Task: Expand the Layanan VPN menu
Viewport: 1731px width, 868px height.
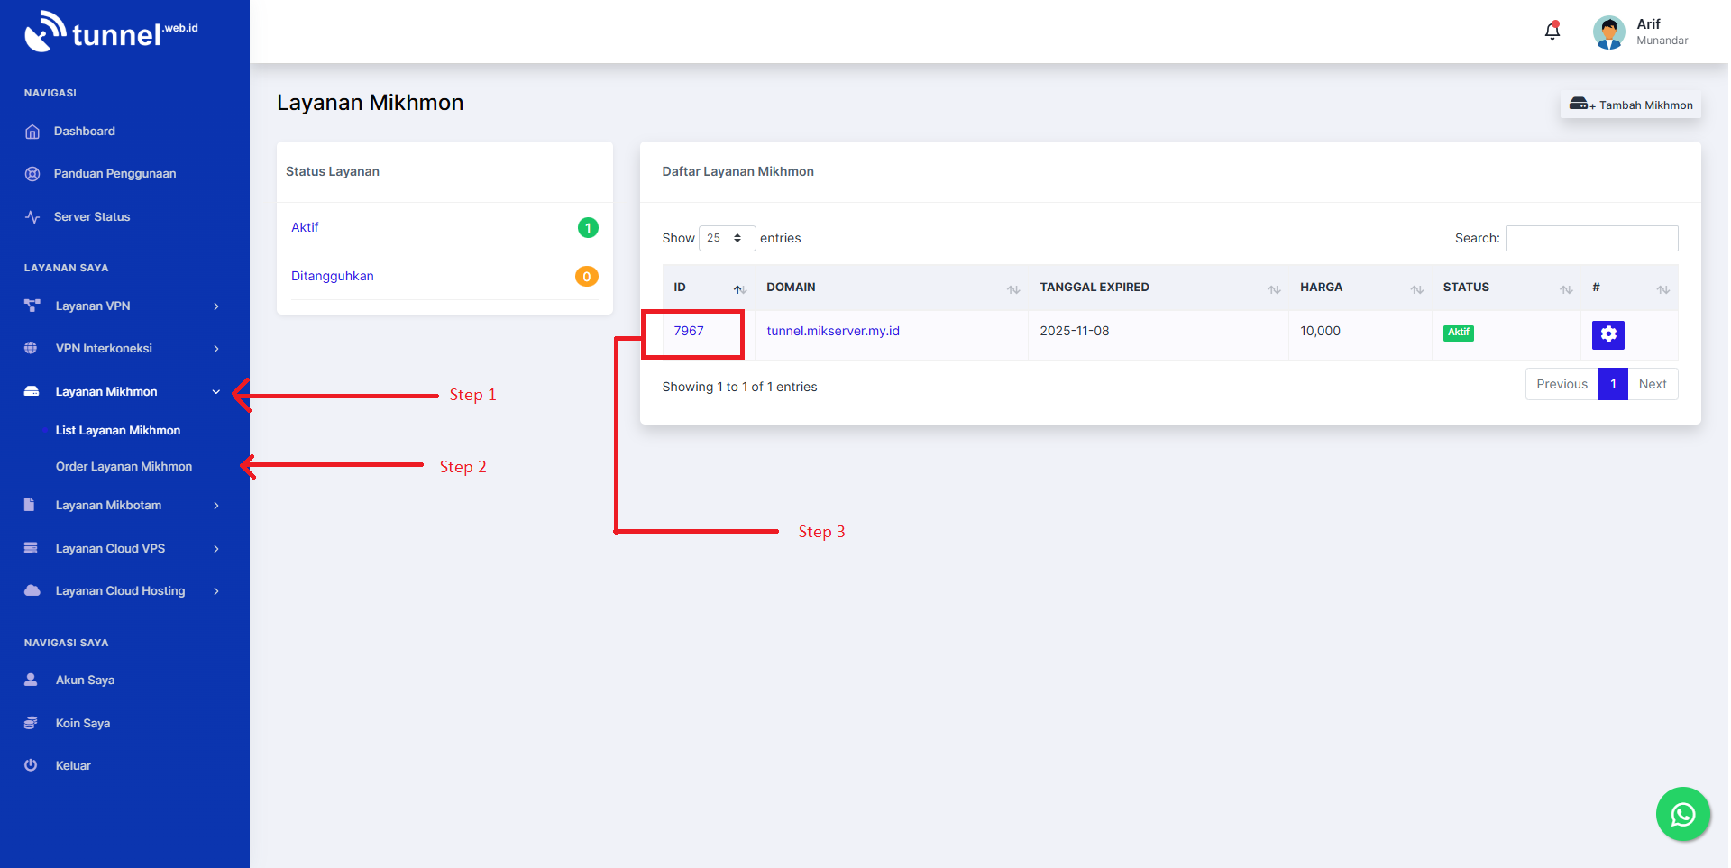Action: pyautogui.click(x=124, y=306)
